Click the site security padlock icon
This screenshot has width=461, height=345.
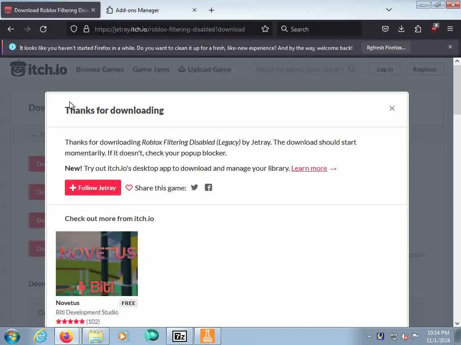coord(86,29)
